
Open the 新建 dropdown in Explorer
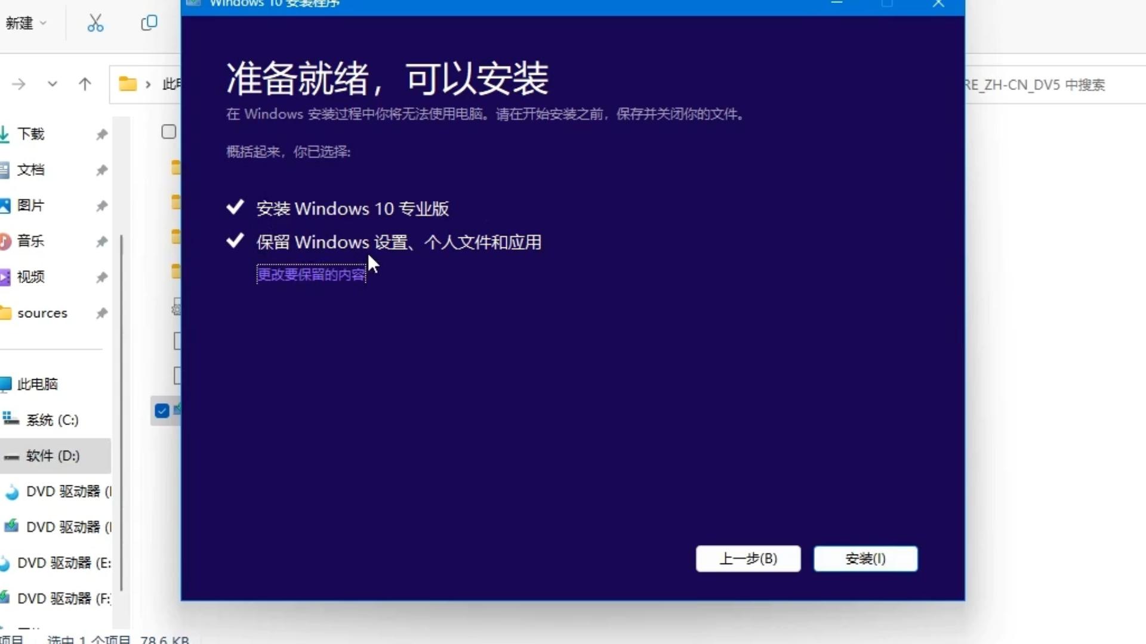tap(26, 23)
